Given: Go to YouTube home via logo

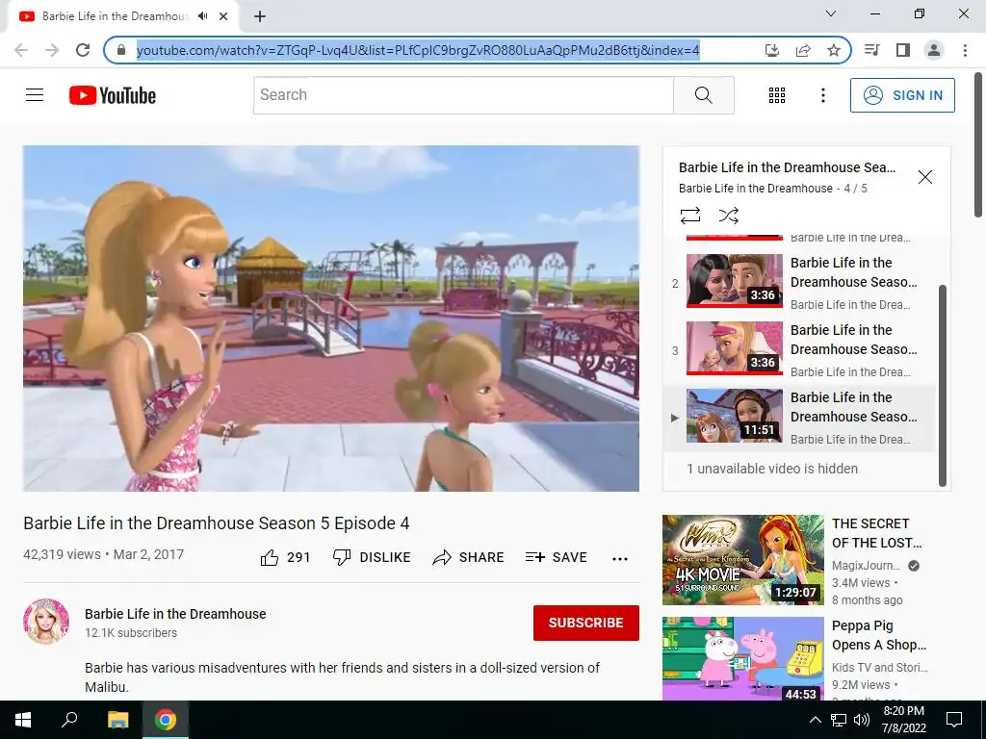Looking at the screenshot, I should 113,95.
